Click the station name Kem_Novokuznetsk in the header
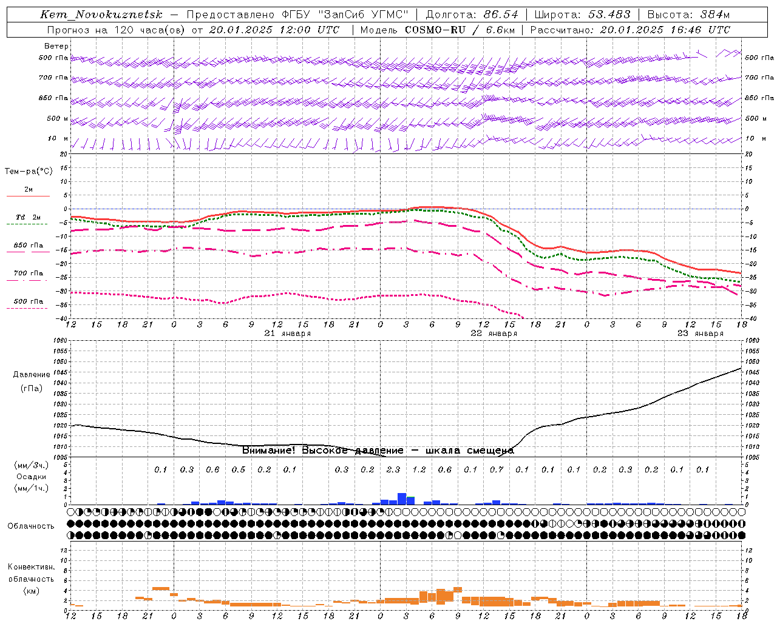Viewport: 777px width, 621px height. tap(101, 15)
